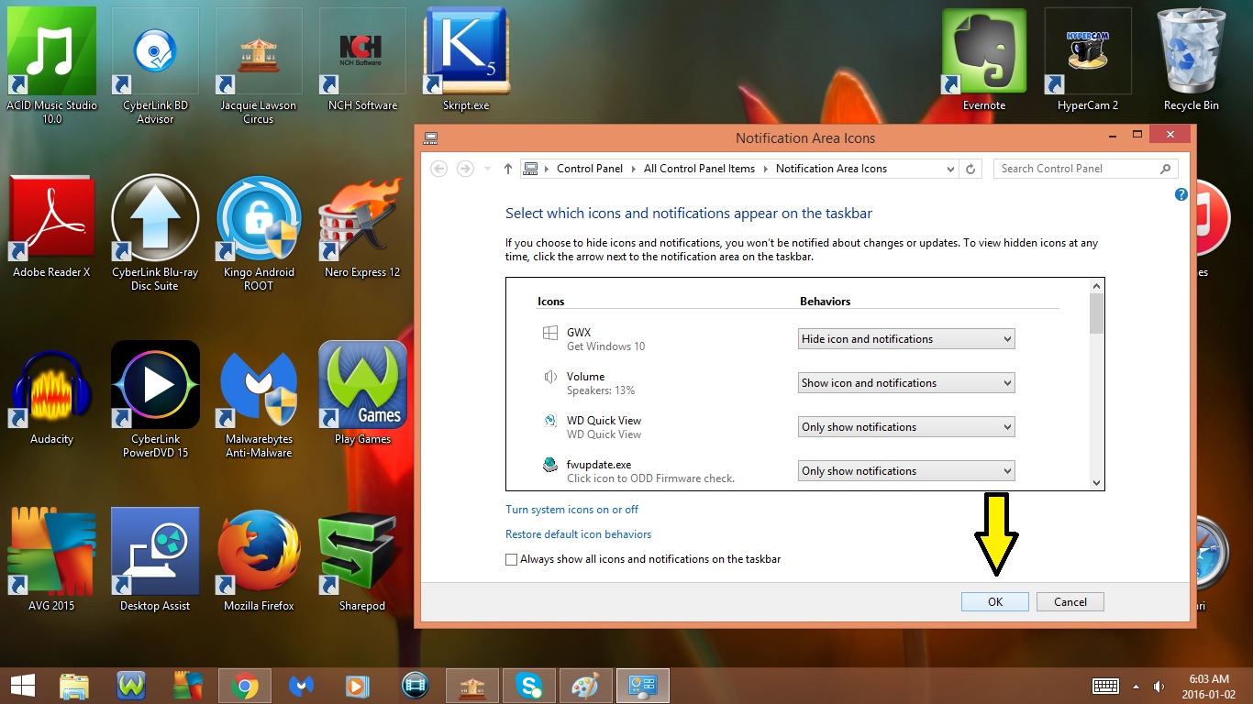
Task: Open Malwarebytes from the taskbar
Action: (301, 685)
